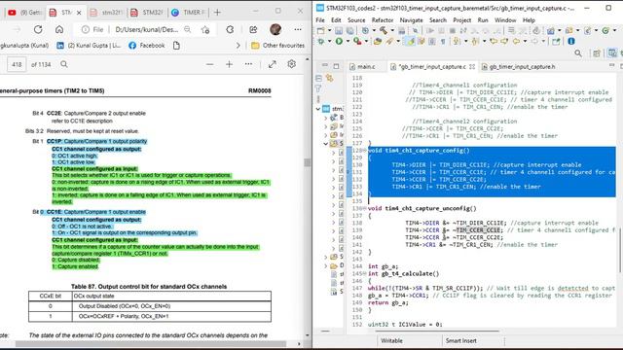Open the Navigate menu
The image size is (623, 350).
tap(411, 19)
